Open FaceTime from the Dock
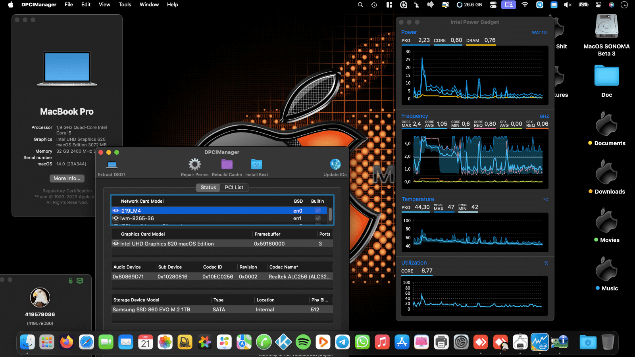The height and width of the screenshot is (357, 635). (x=106, y=342)
